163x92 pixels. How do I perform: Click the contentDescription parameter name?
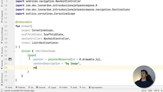pyautogui.click(x=47, y=64)
